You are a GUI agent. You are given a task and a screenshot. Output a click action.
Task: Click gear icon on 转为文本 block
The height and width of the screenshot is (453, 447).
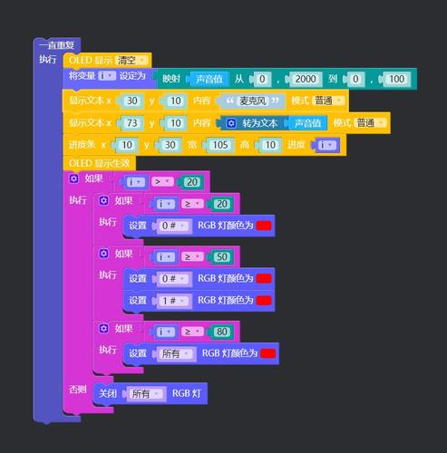[x=231, y=123]
